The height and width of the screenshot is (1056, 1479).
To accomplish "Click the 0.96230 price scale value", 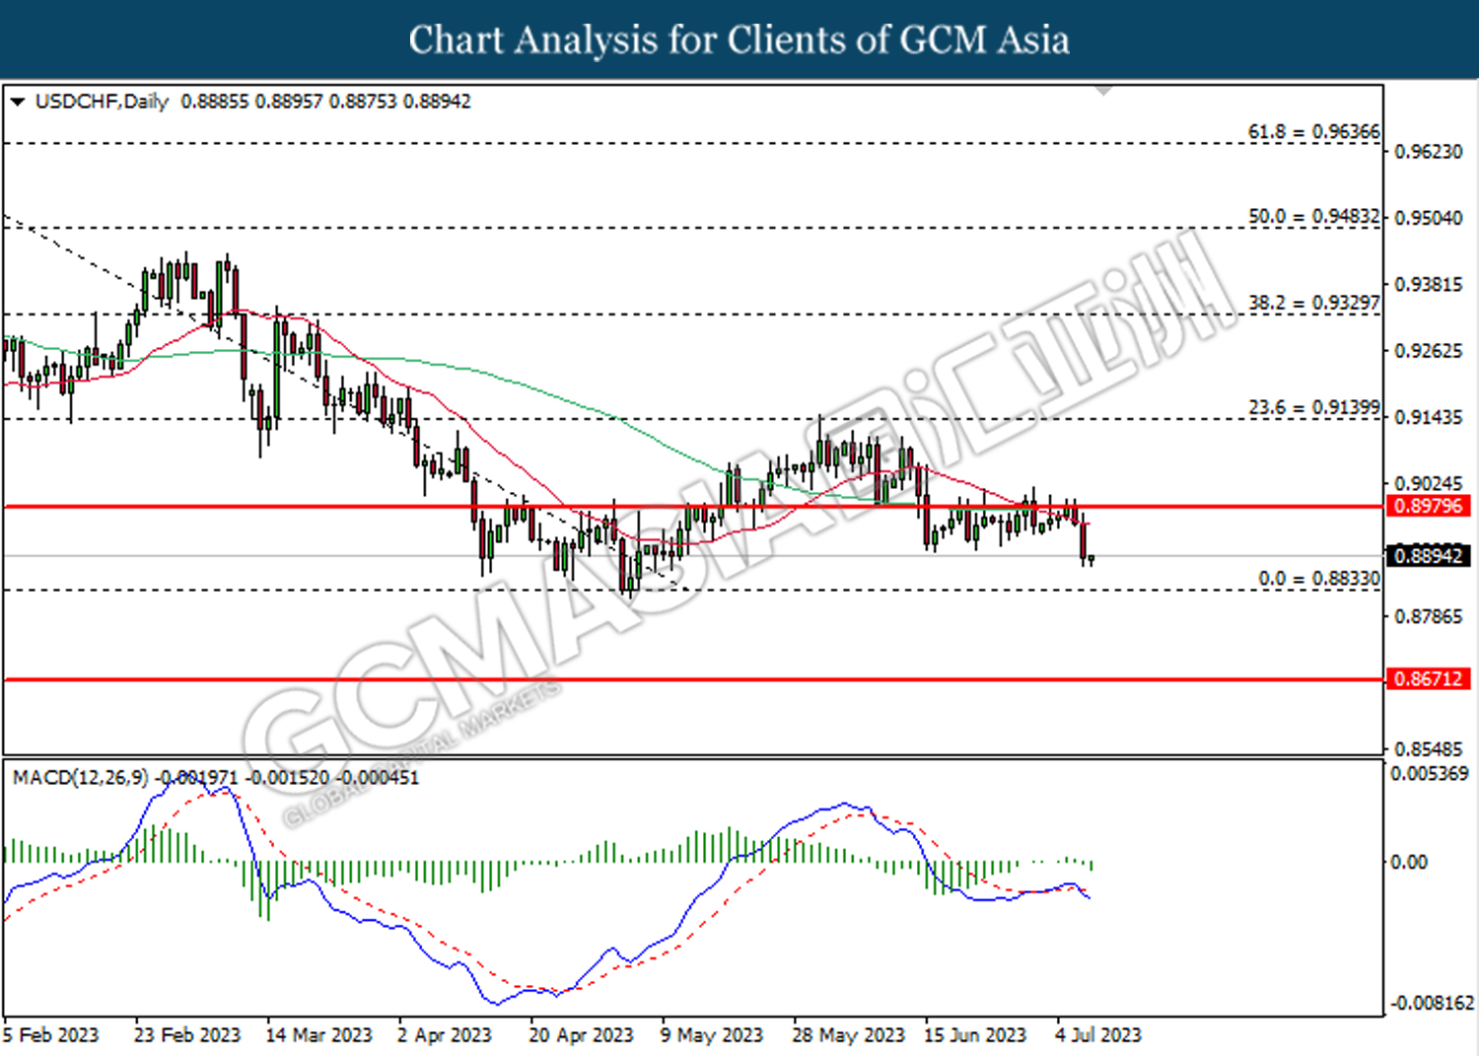I will (1429, 152).
